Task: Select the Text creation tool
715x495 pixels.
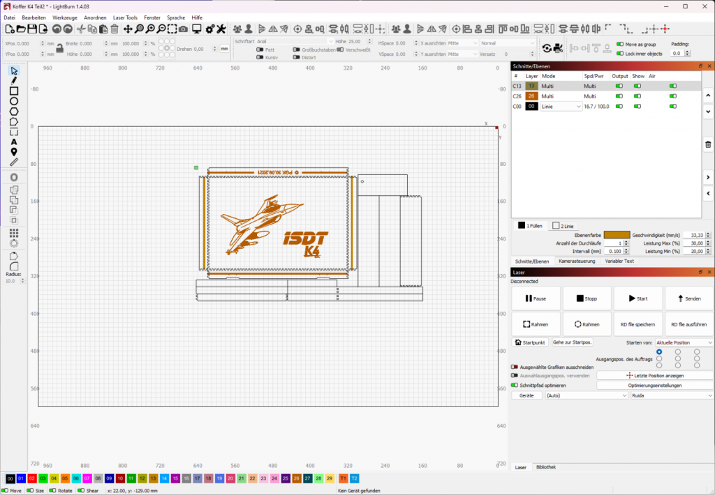Action: tap(14, 142)
